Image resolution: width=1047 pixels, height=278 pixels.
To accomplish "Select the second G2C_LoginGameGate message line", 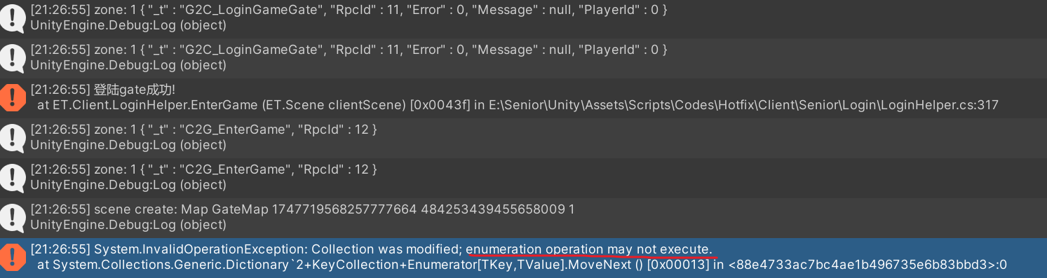I will click(349, 50).
